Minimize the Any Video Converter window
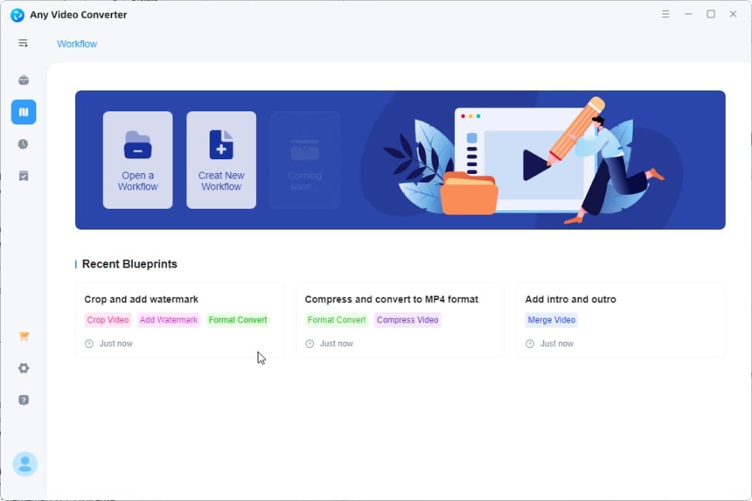 [689, 14]
